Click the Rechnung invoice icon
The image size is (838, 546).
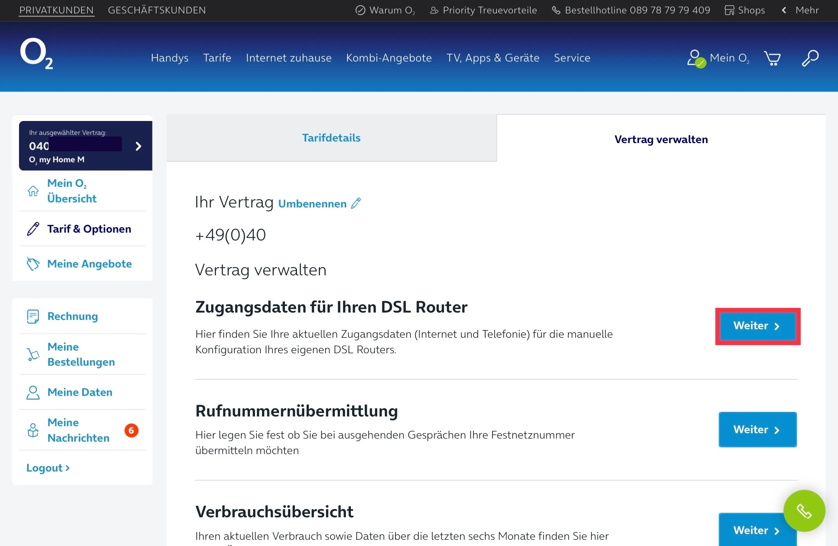tap(33, 316)
